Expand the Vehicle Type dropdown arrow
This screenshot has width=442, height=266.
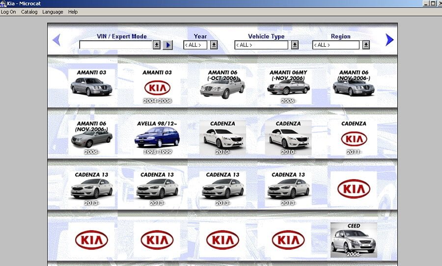(295, 45)
